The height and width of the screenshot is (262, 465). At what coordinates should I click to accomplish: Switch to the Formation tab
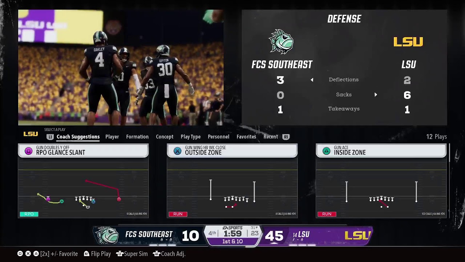click(137, 137)
